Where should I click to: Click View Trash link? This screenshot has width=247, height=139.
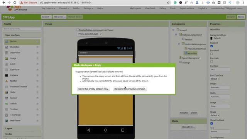150,8
